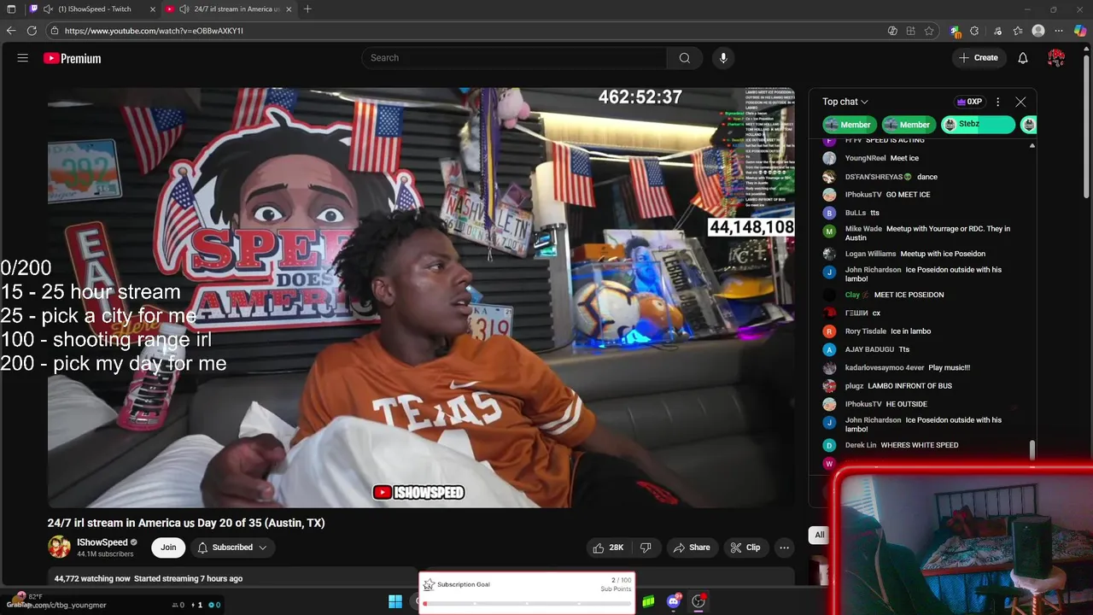This screenshot has width=1093, height=615.
Task: Unmute the Twitch tab speaker icon
Action: [48, 9]
